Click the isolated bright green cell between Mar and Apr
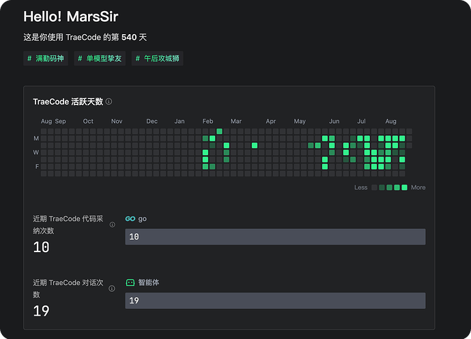 [x=255, y=146]
